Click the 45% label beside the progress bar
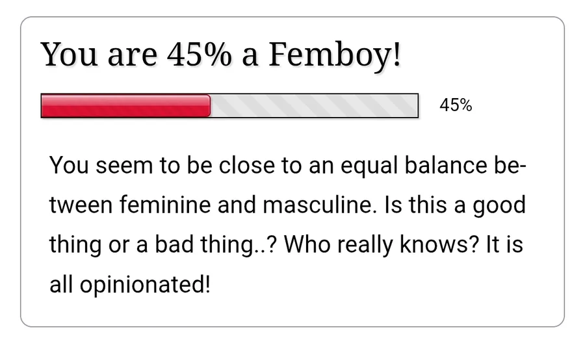Image resolution: width=585 pixels, height=349 pixels. click(x=456, y=105)
